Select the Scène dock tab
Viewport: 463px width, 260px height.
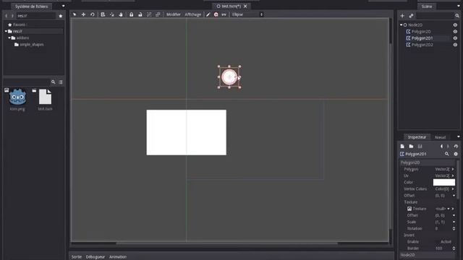coord(427,6)
